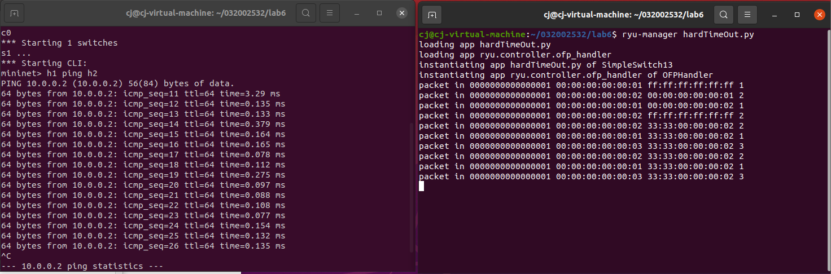The height and width of the screenshot is (274, 831).
Task: Open hamburger menu in right terminal
Action: coord(747,14)
